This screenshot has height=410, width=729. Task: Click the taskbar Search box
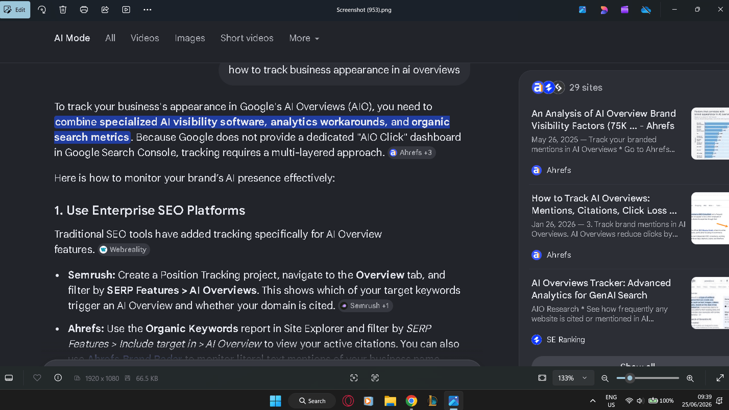pos(312,401)
